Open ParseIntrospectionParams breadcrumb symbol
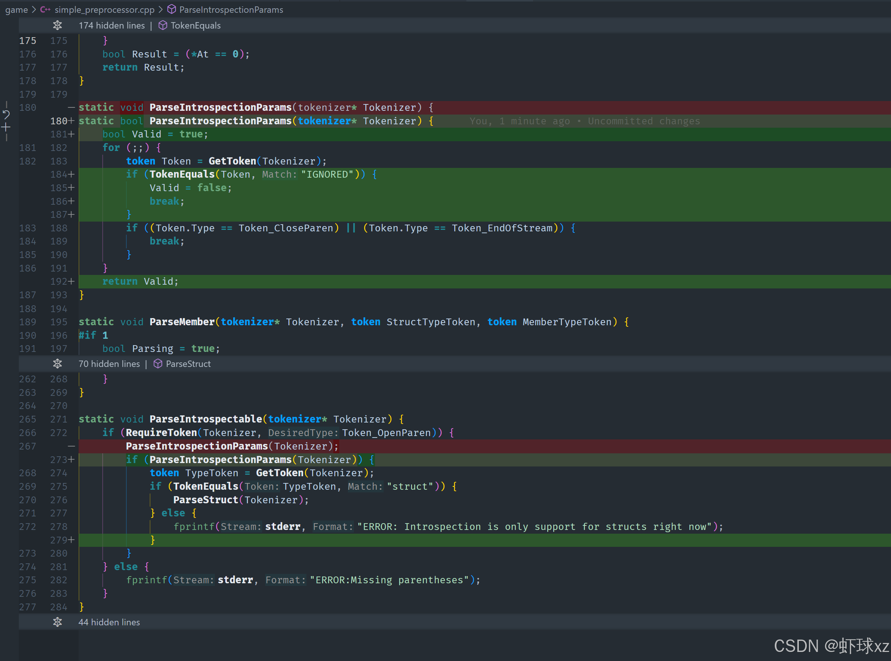This screenshot has width=891, height=661. (x=231, y=10)
